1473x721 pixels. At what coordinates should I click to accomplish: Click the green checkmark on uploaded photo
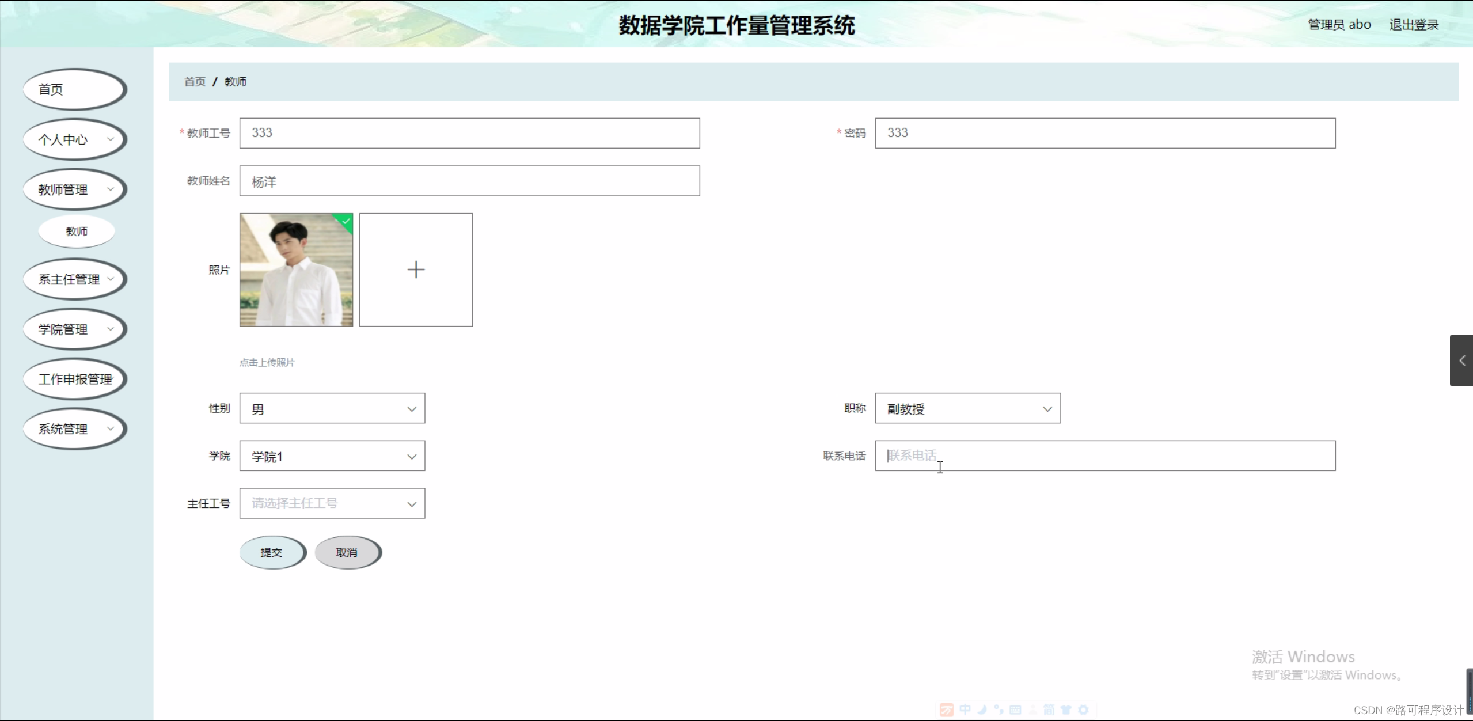tap(346, 221)
